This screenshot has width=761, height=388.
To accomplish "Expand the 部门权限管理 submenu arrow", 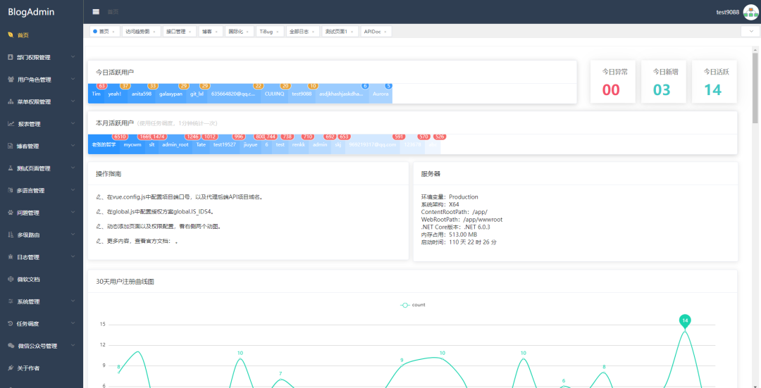I will [73, 57].
